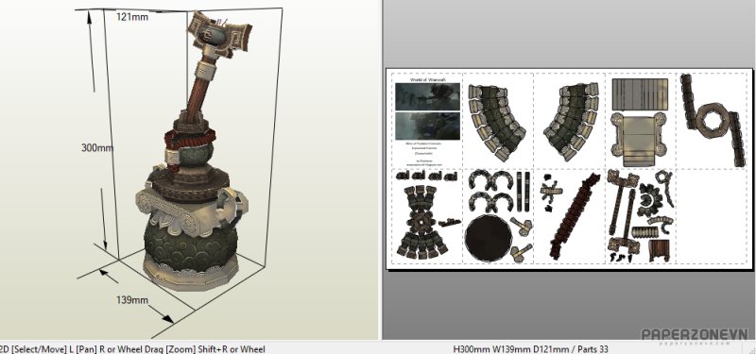Viewport: 756px width, 354px height.
Task: Click the PAPERZONEVN watermark logo
Action: click(x=694, y=335)
